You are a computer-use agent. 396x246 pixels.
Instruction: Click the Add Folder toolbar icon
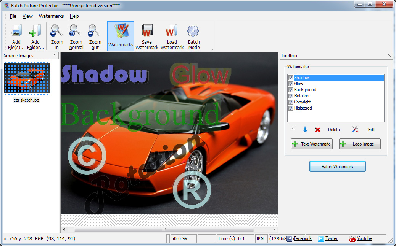pos(35,31)
